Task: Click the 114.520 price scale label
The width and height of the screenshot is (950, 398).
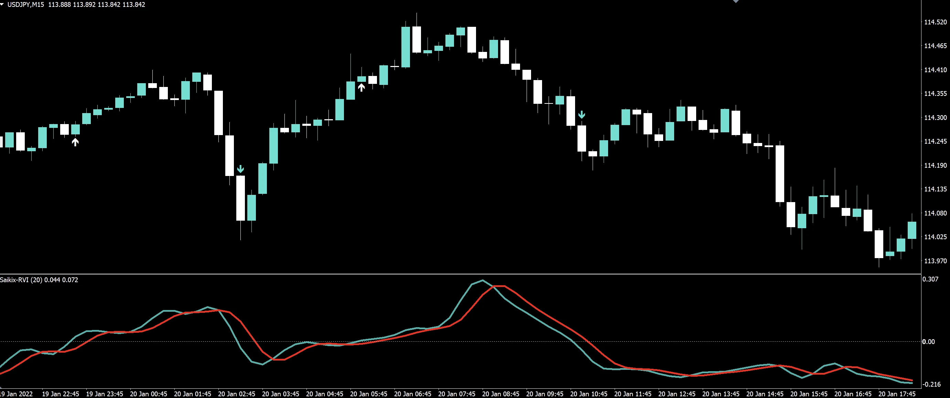Action: tap(935, 22)
